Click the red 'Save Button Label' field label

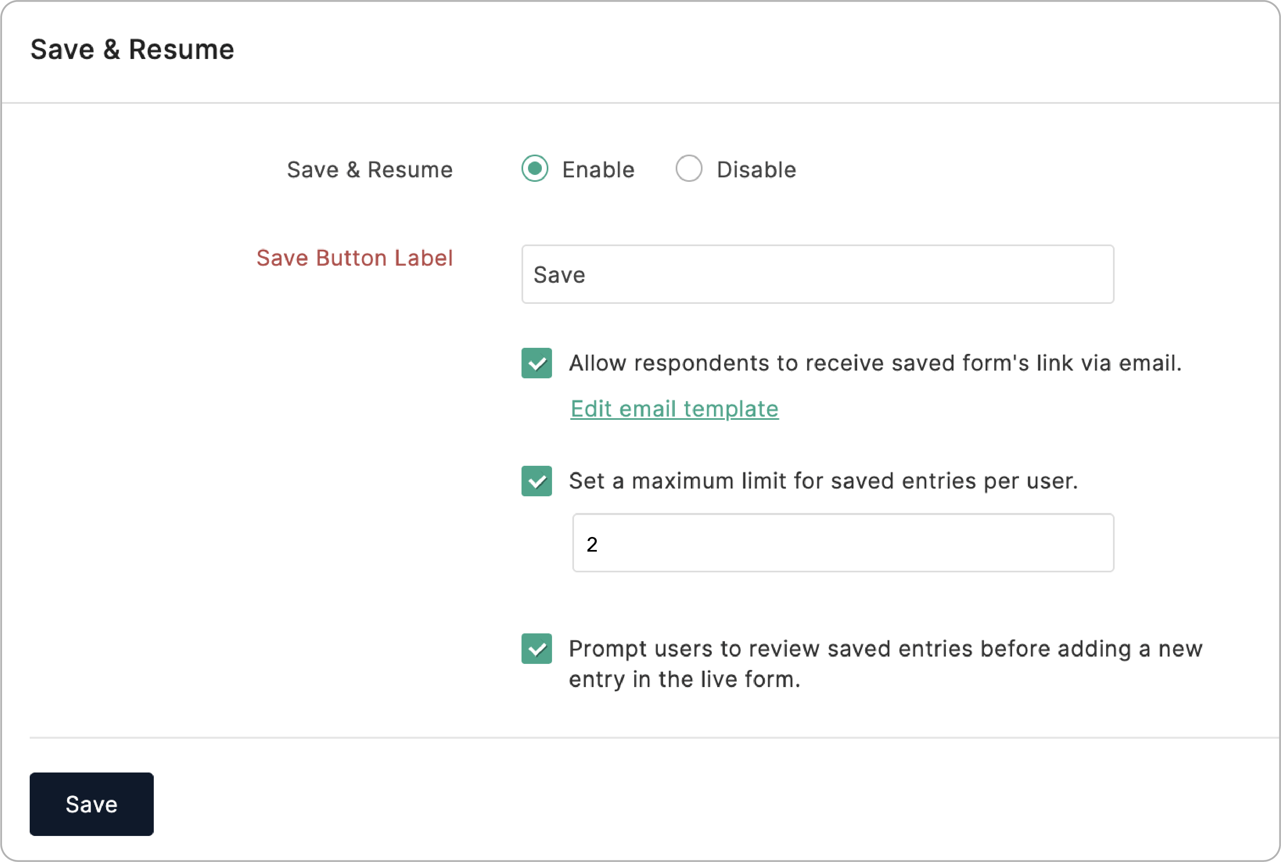pos(355,258)
